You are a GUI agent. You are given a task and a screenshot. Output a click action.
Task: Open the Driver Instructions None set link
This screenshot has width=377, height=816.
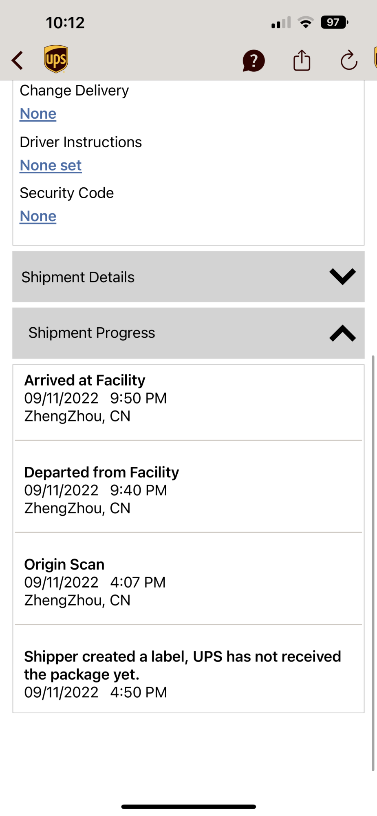[51, 165]
